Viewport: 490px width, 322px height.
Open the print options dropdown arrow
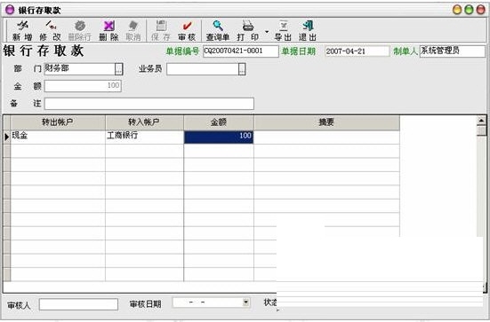click(267, 32)
